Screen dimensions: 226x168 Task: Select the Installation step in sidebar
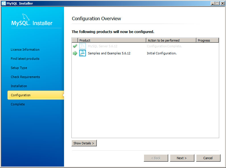coord(19,86)
